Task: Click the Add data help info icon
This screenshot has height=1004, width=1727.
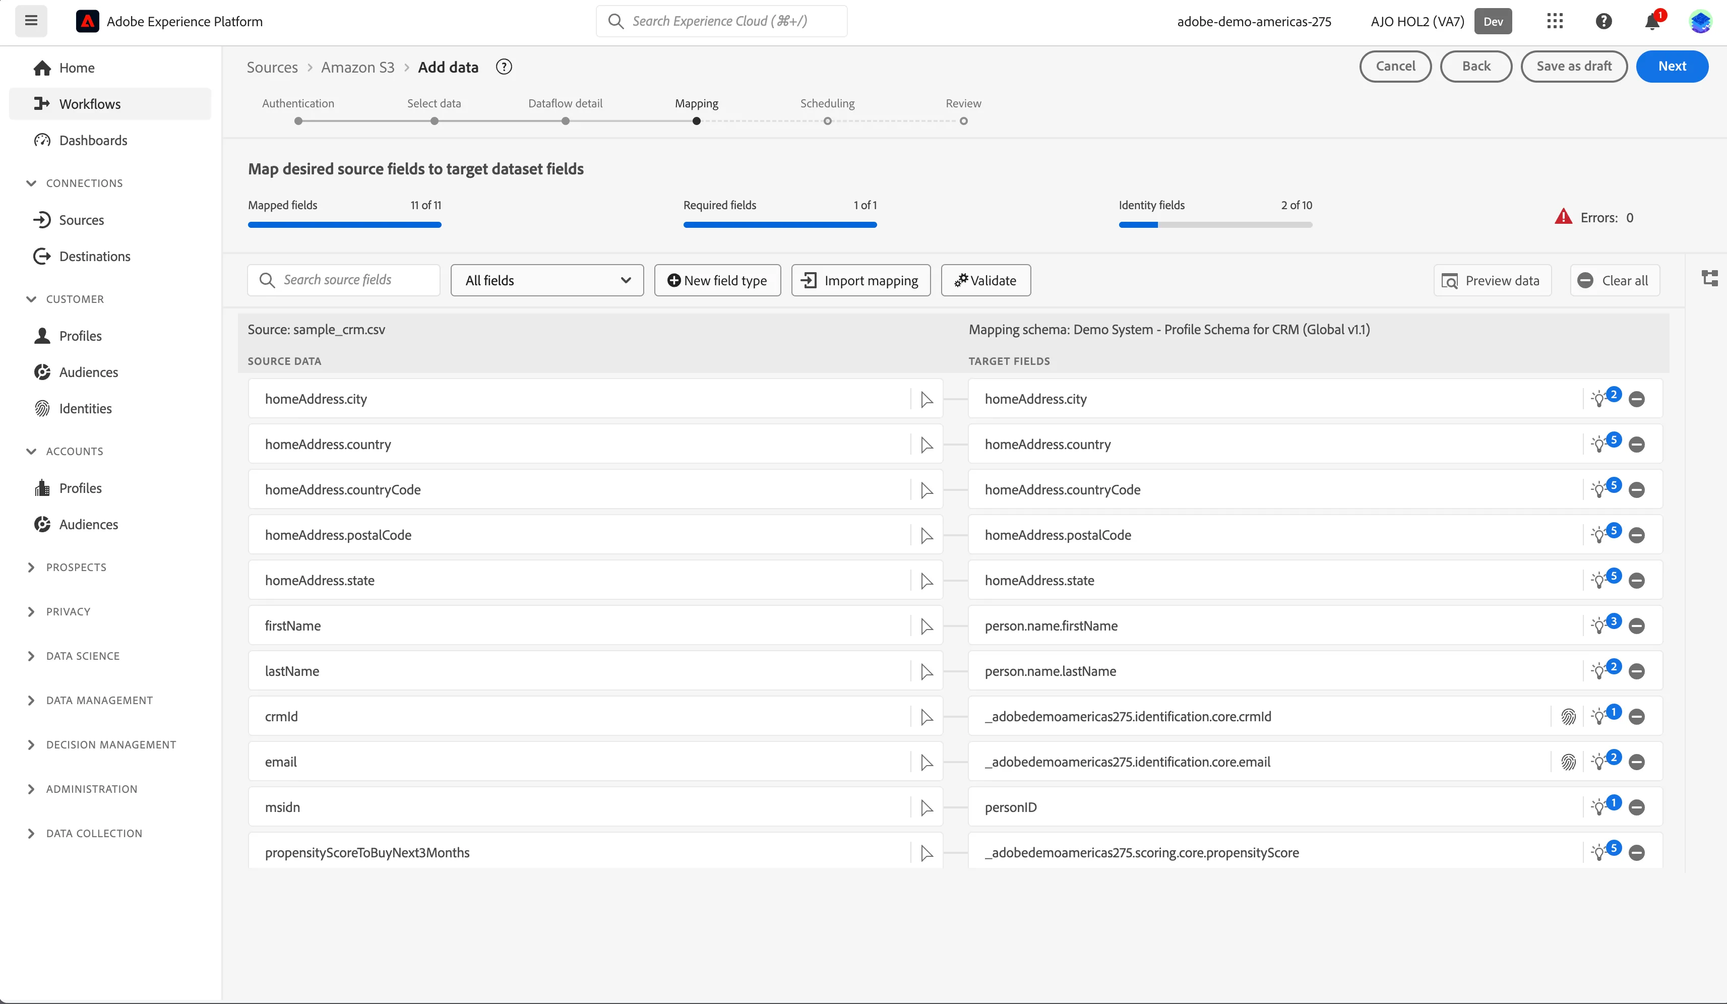Action: click(504, 67)
